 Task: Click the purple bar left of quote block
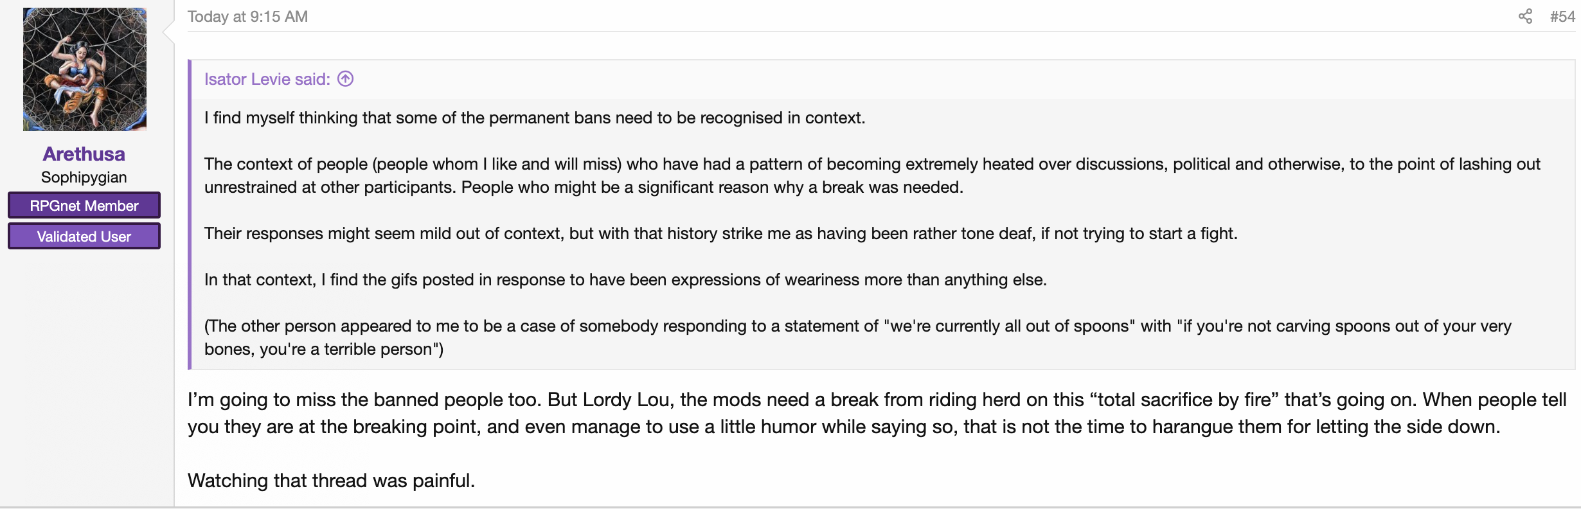point(190,215)
